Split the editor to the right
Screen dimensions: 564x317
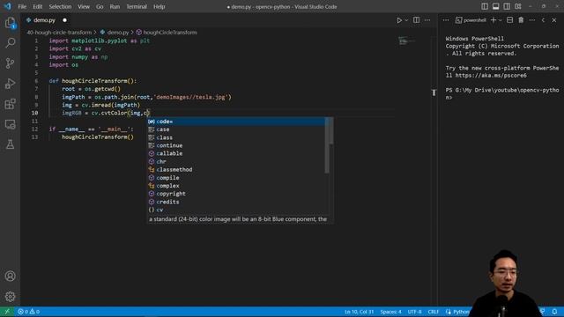tap(416, 20)
